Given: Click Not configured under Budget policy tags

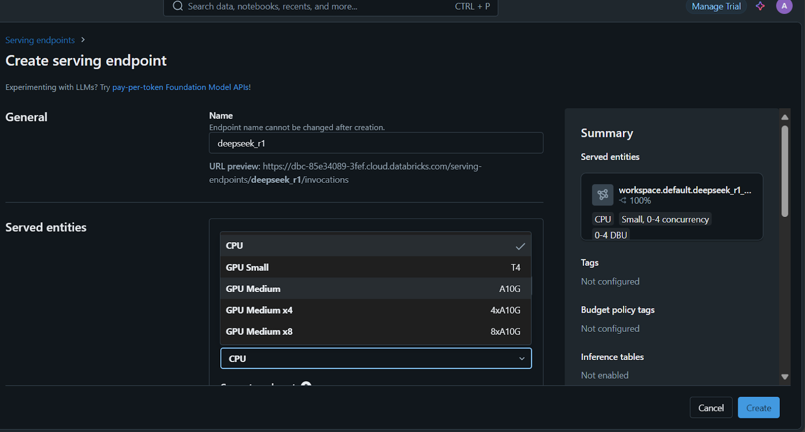Looking at the screenshot, I should pos(610,328).
